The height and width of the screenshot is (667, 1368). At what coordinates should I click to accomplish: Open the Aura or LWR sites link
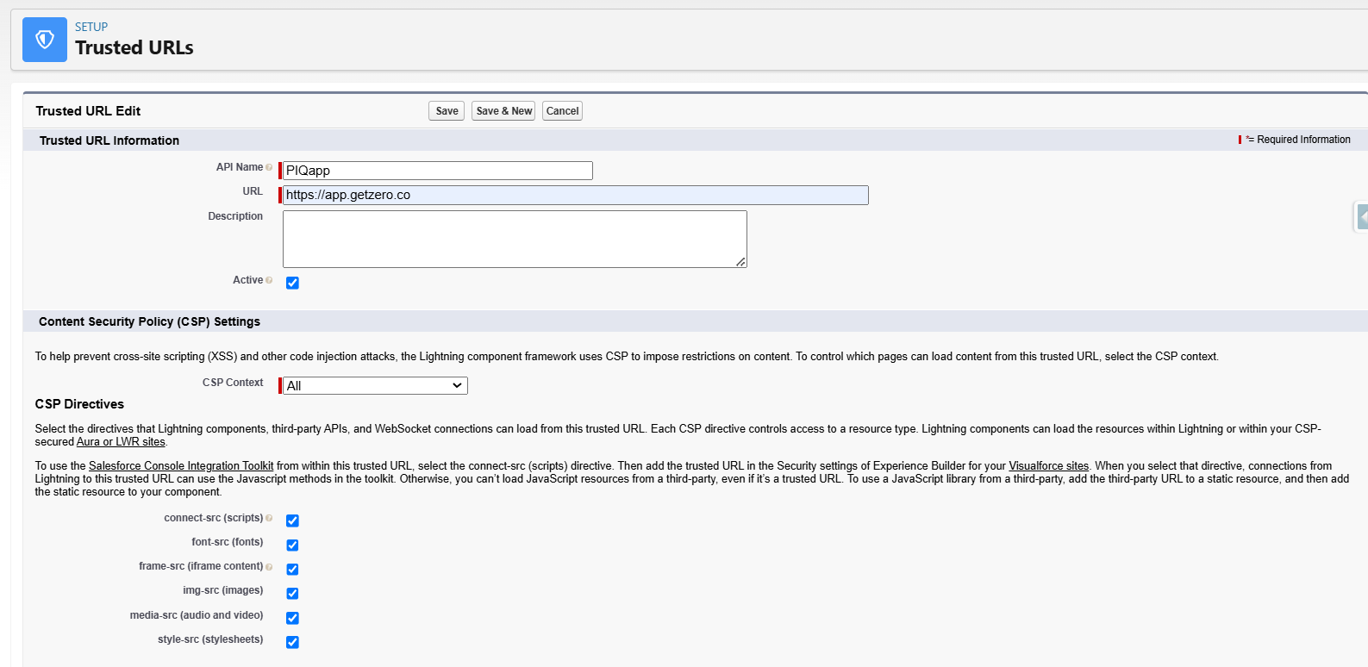pos(121,442)
